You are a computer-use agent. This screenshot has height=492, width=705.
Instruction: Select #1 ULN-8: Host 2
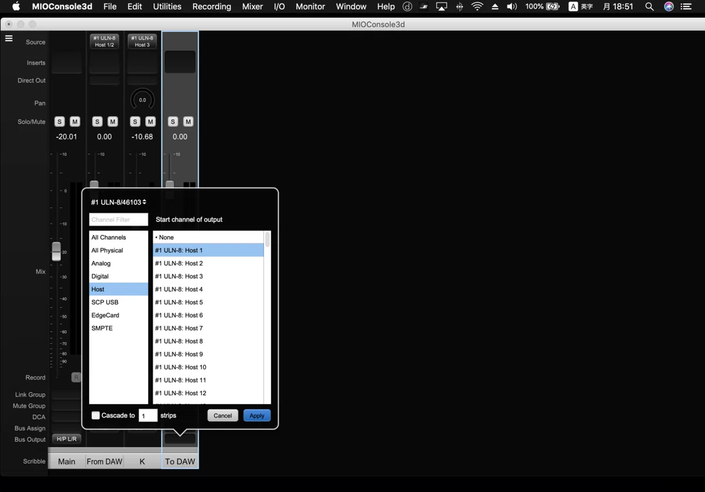209,263
